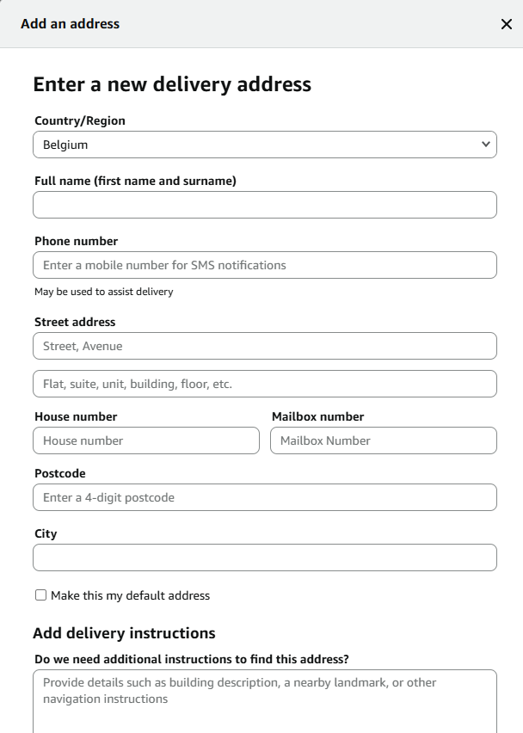Click the 'Phone number' field label
Screen dimensions: 523x733
[x=76, y=241]
